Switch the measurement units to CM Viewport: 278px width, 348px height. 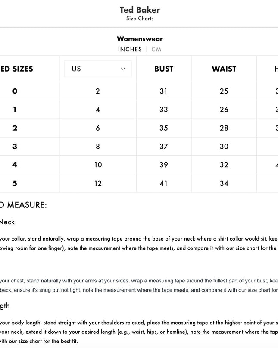pos(156,49)
